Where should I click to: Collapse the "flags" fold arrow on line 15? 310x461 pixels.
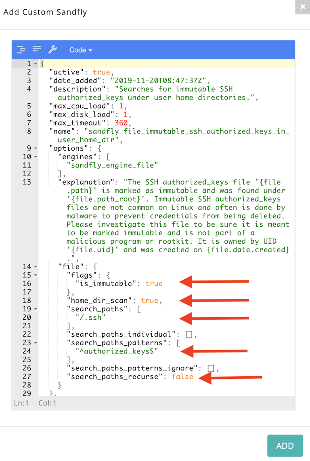(36, 275)
